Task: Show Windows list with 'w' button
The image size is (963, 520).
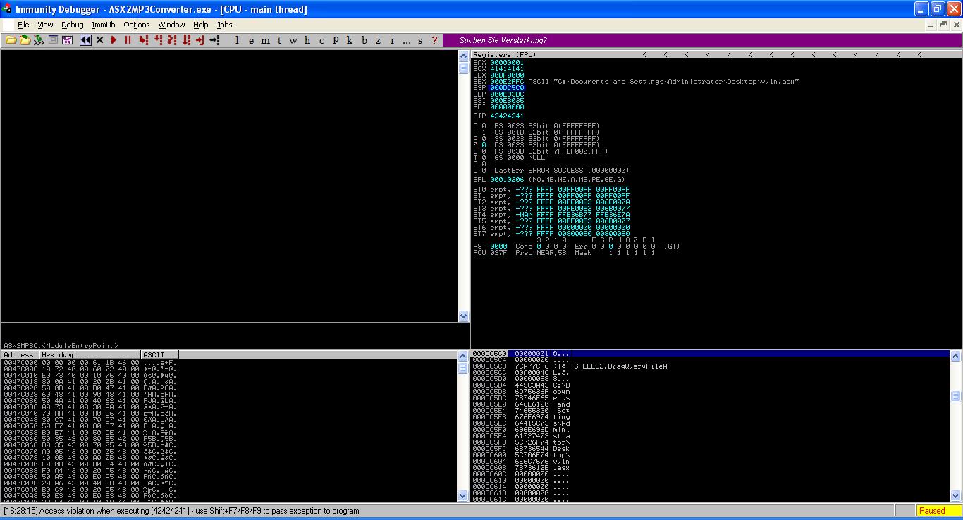Action: click(293, 40)
